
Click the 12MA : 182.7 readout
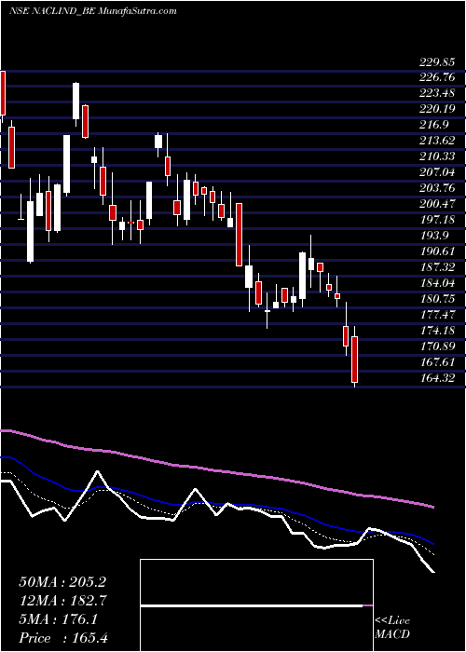[62, 601]
